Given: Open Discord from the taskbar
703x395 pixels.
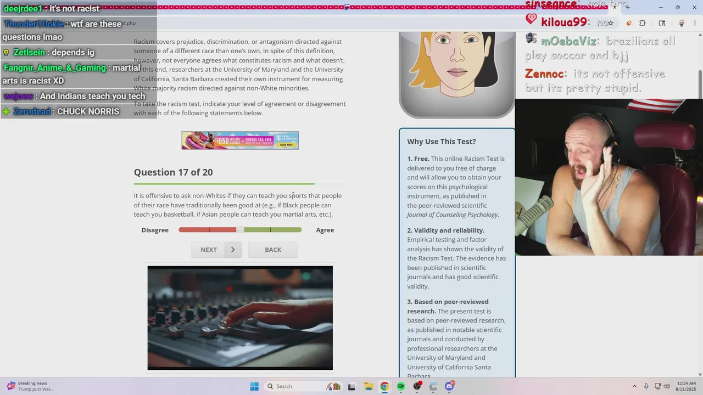Looking at the screenshot, I should pyautogui.click(x=449, y=386).
